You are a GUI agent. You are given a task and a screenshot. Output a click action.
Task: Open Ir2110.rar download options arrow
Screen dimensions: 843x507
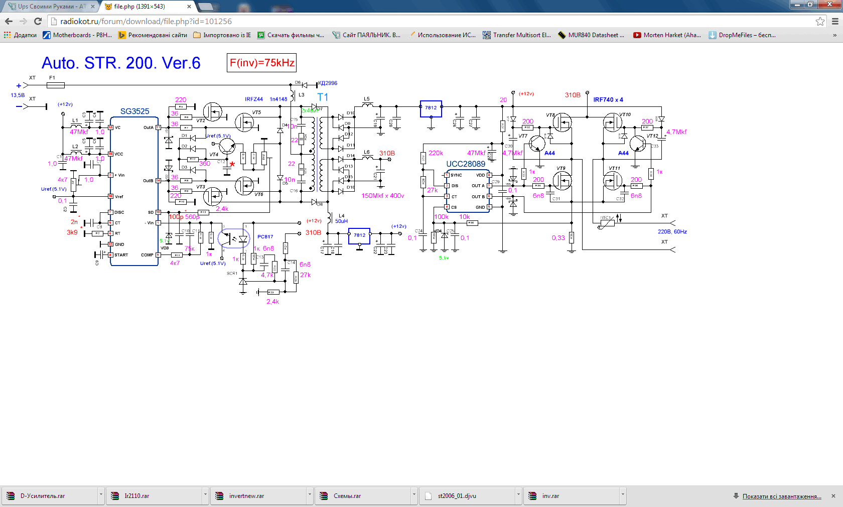click(205, 494)
